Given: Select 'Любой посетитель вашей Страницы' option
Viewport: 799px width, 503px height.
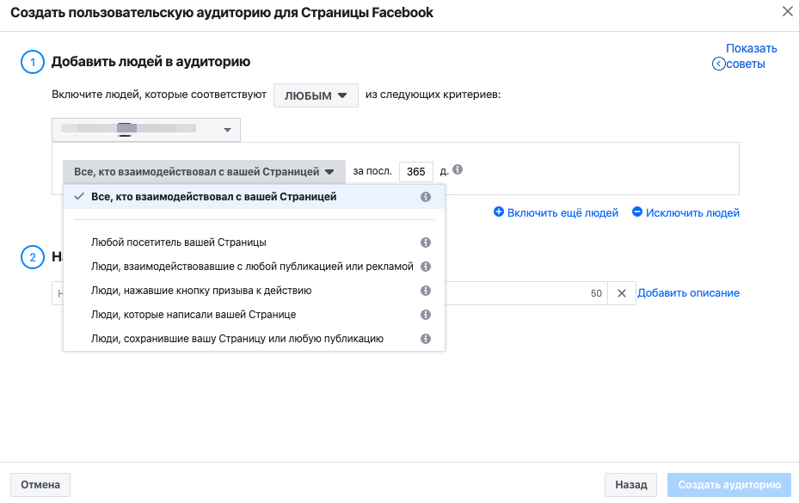Looking at the screenshot, I should [x=178, y=242].
